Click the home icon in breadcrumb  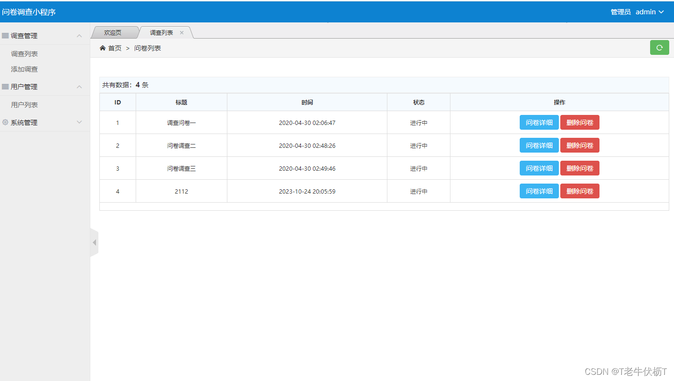tap(102, 48)
